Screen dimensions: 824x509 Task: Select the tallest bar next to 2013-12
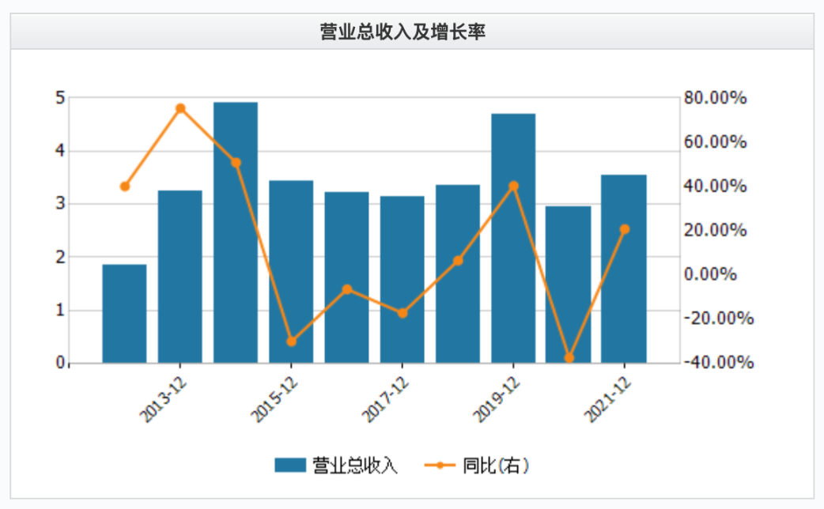pyautogui.click(x=236, y=232)
